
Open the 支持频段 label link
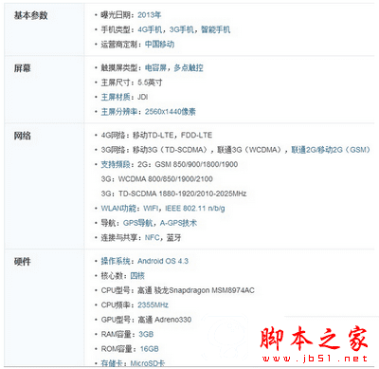point(116,164)
